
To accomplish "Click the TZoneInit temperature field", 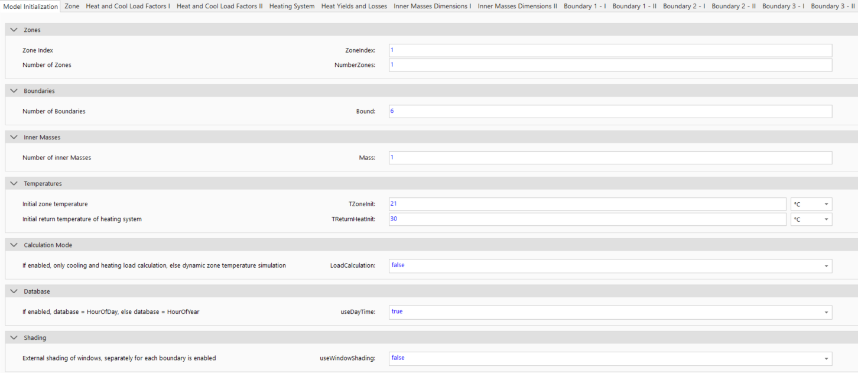I will point(587,204).
